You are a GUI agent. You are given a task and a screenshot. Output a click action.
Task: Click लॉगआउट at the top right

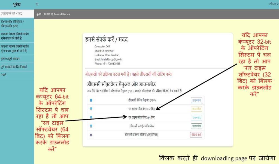(274, 4)
